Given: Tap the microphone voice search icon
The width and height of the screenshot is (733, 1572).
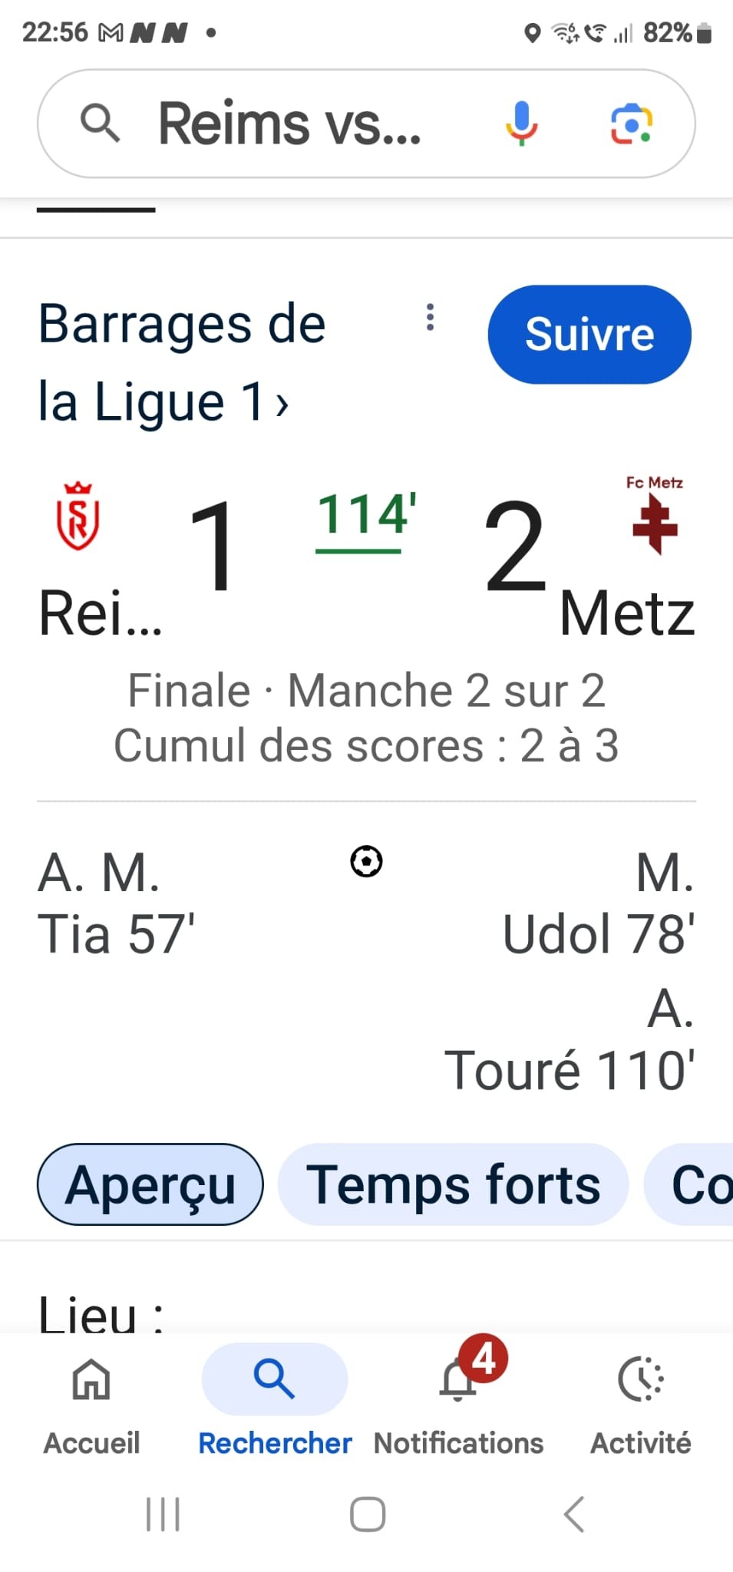Looking at the screenshot, I should (x=521, y=124).
